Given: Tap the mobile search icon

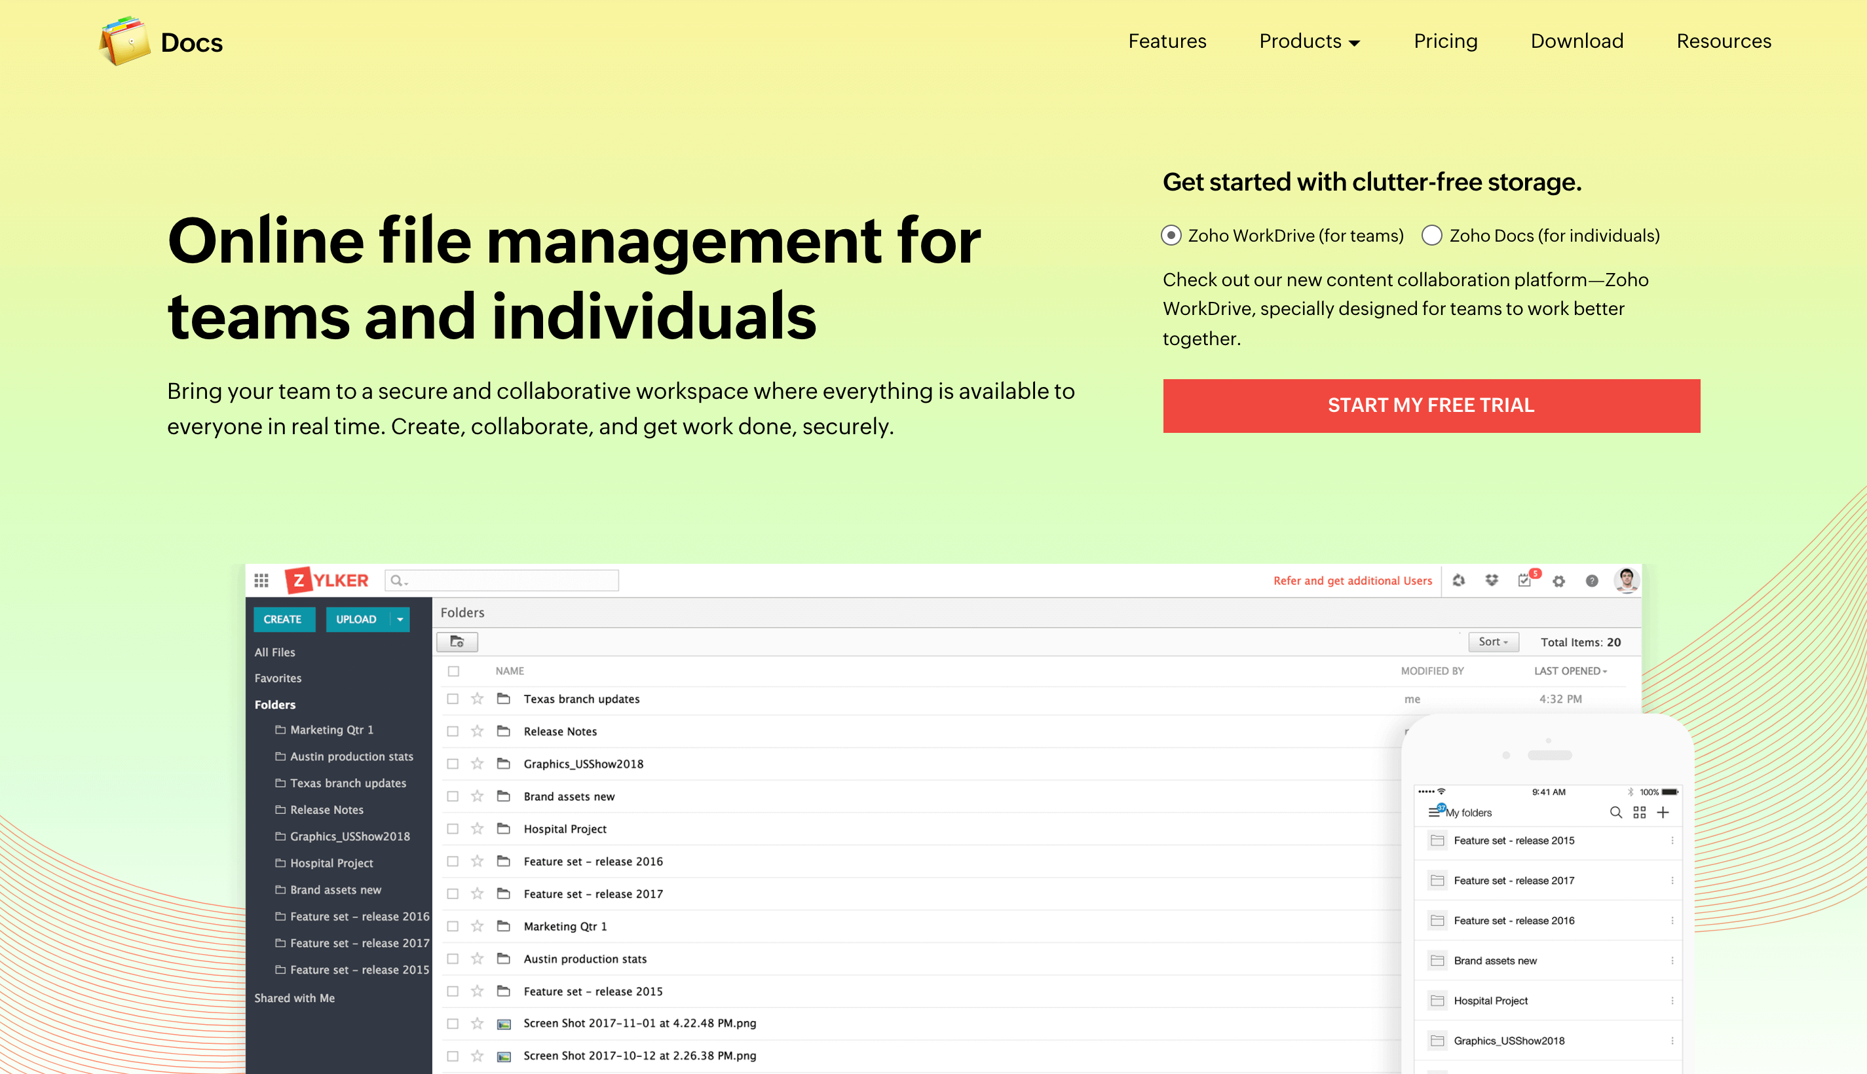Looking at the screenshot, I should (x=1615, y=812).
